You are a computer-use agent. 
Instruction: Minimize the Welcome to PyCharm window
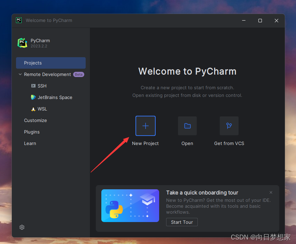[244, 21]
